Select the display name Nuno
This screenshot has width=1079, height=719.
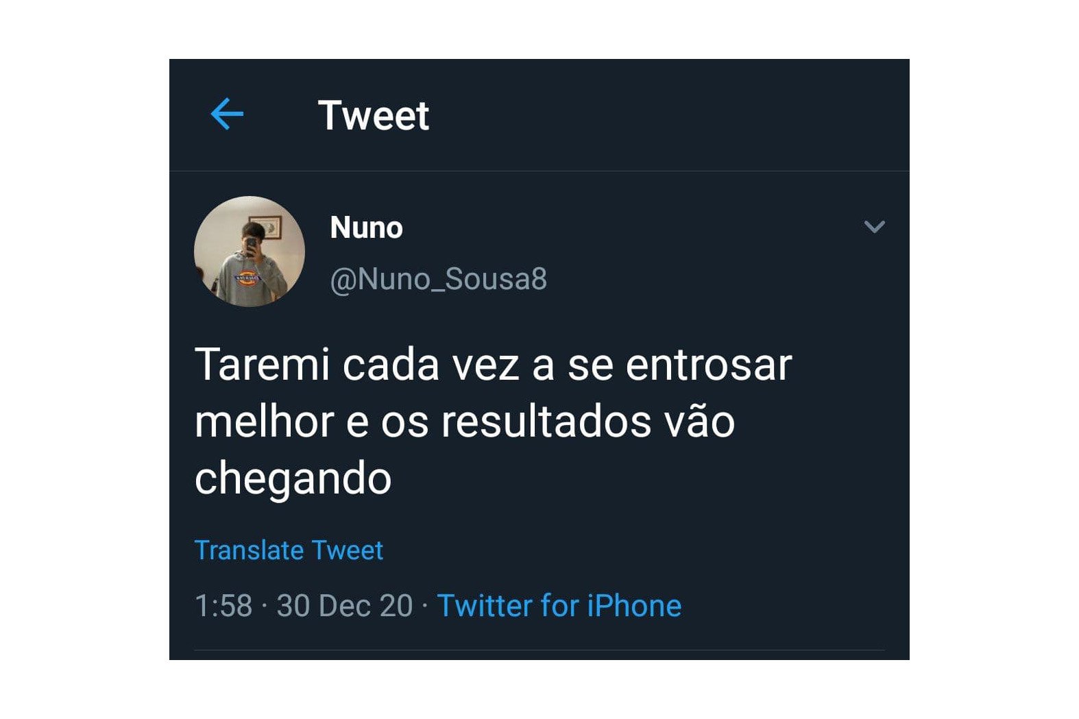point(366,228)
